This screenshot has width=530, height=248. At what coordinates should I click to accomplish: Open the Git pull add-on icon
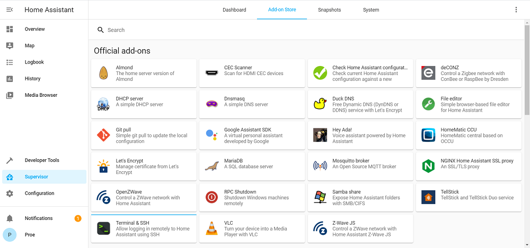103,135
